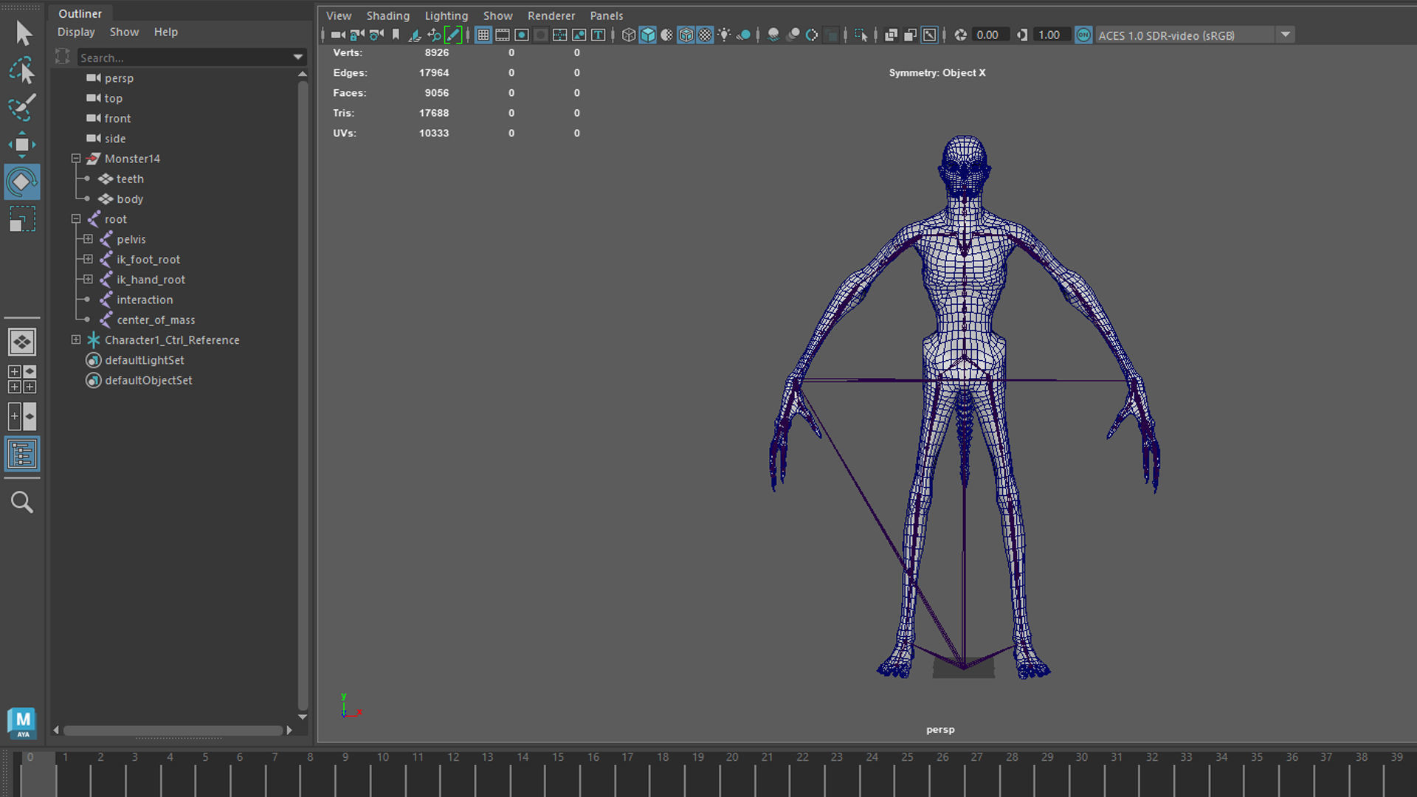Viewport: 1417px width, 797px height.
Task: Activate the Lasso select tool
Action: [x=22, y=71]
